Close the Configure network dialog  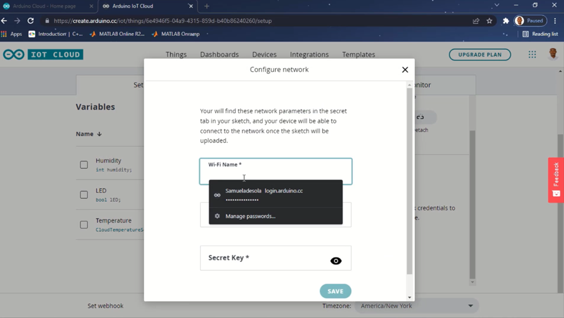point(405,70)
